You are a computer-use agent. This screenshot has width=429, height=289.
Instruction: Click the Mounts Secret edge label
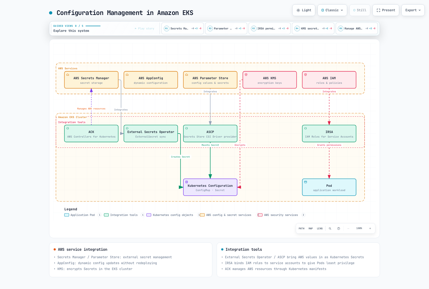pyautogui.click(x=210, y=145)
